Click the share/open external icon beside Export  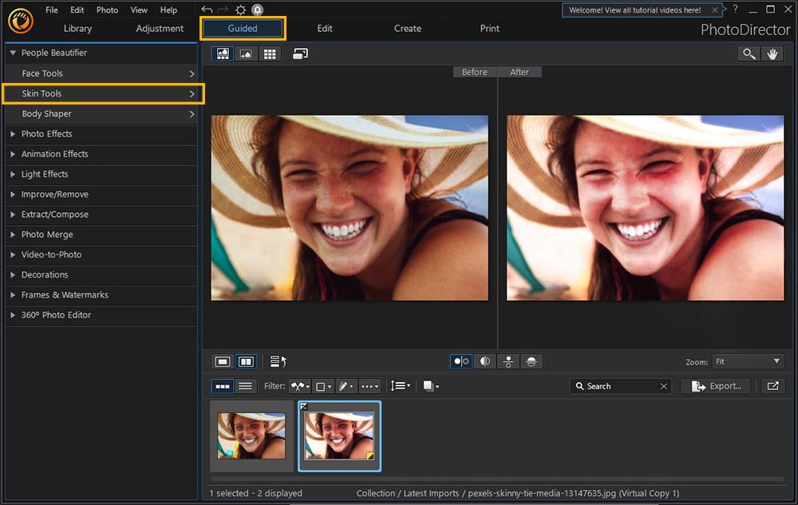click(772, 386)
